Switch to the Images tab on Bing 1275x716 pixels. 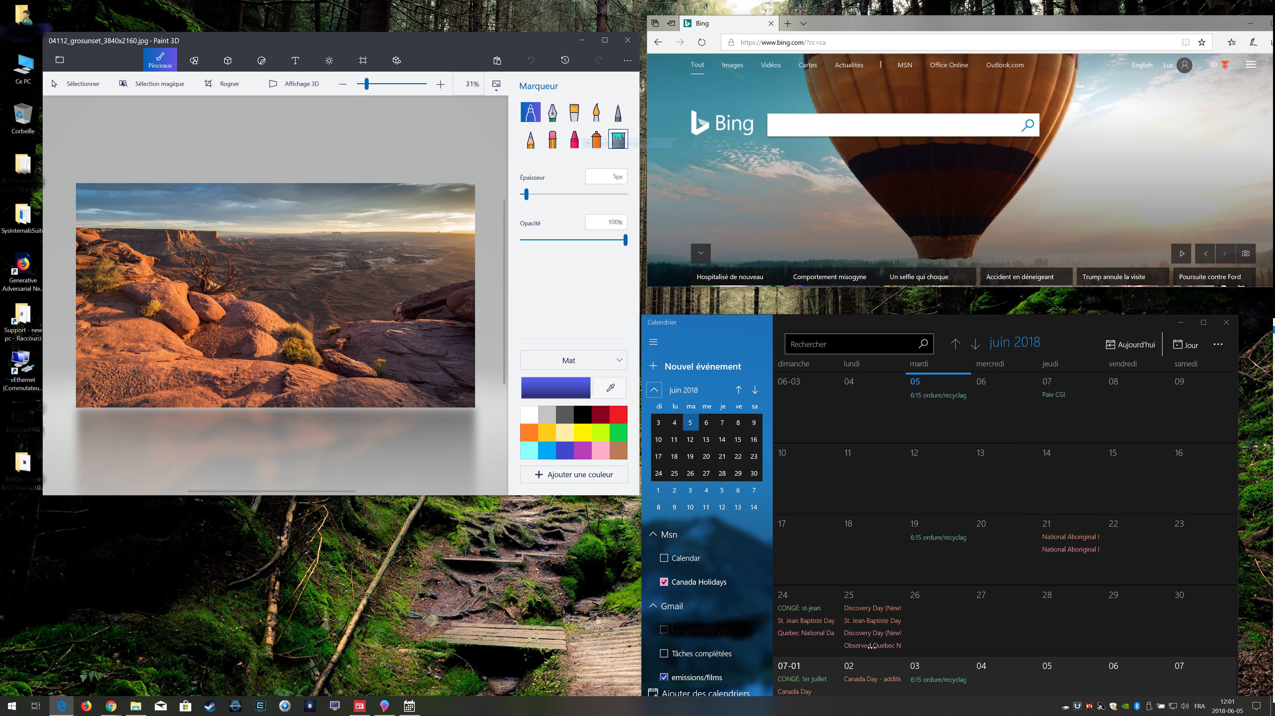pyautogui.click(x=732, y=65)
